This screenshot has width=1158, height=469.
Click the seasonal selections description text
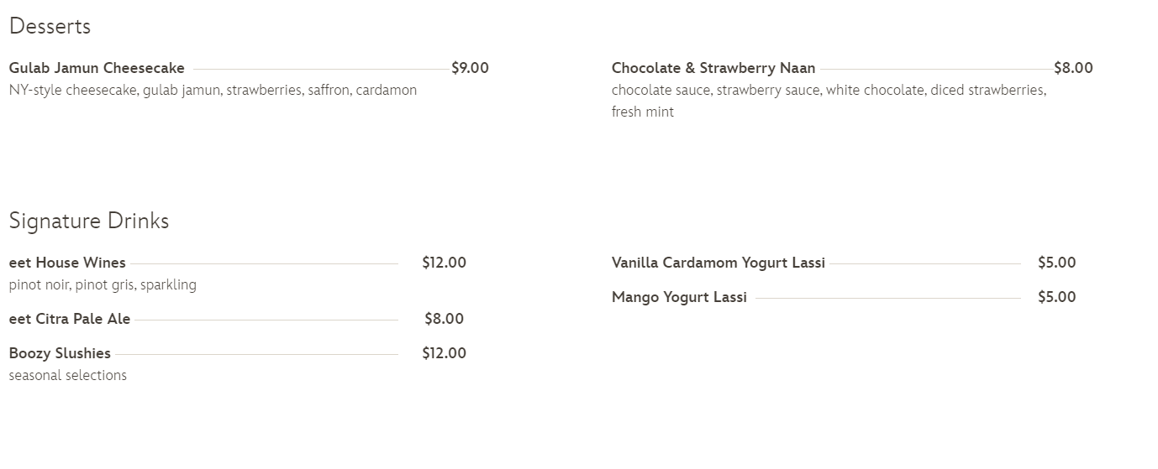(x=68, y=375)
